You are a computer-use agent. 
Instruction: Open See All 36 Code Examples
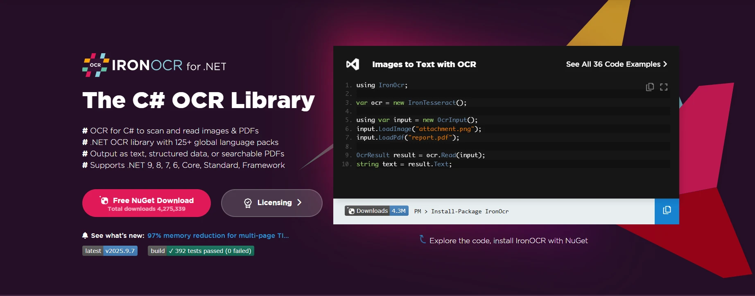pos(613,64)
